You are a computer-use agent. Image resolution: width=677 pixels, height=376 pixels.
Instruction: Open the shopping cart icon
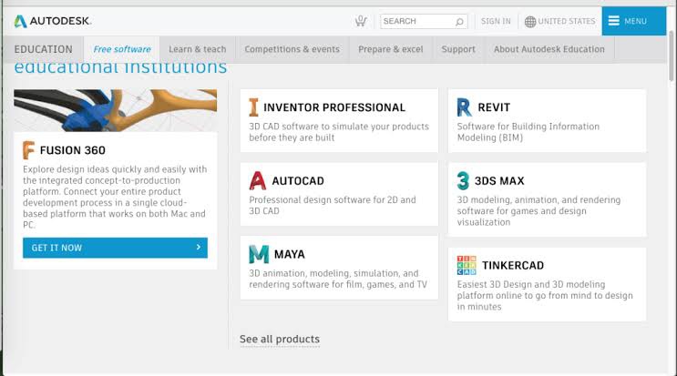tap(361, 21)
